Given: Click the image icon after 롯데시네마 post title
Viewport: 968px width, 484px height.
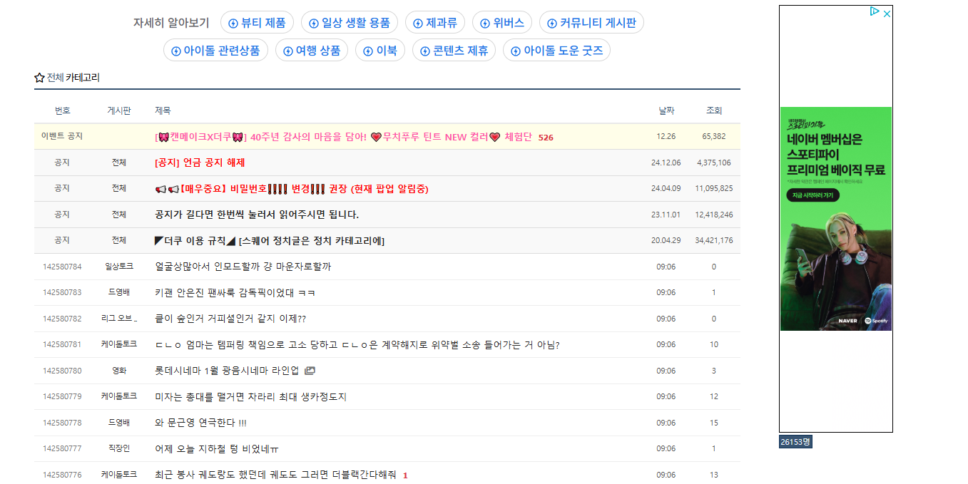Looking at the screenshot, I should pyautogui.click(x=310, y=371).
